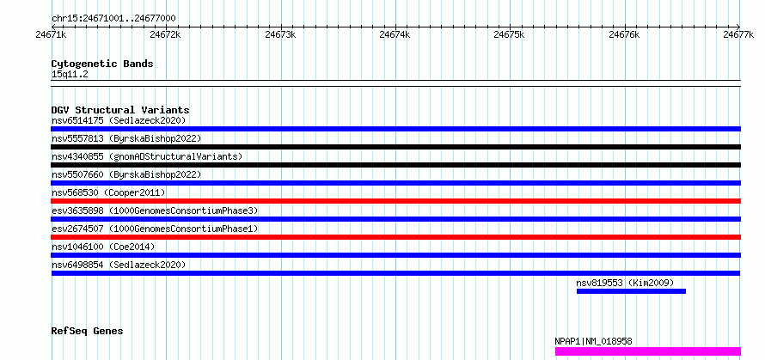Open nsv4340855 (gnomADStructuralVariants) label
This screenshot has height=360, width=765.
coord(147,156)
